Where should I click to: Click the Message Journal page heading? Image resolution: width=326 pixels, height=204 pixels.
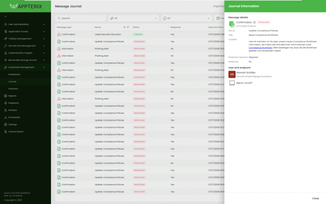[68, 6]
